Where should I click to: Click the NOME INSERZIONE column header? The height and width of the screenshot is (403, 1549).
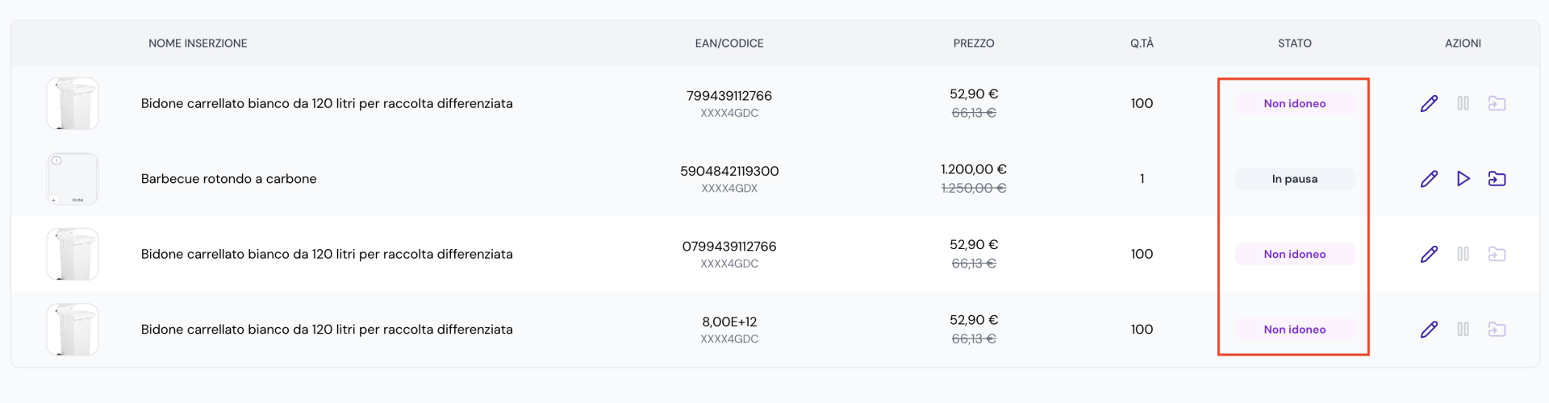tap(198, 44)
